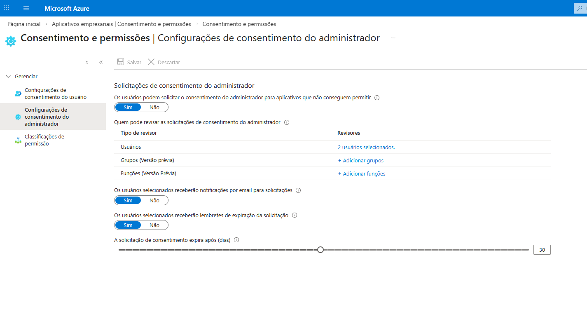This screenshot has height=314, width=587.
Task: Set admin consent requests toggle to Não
Action: click(154, 107)
